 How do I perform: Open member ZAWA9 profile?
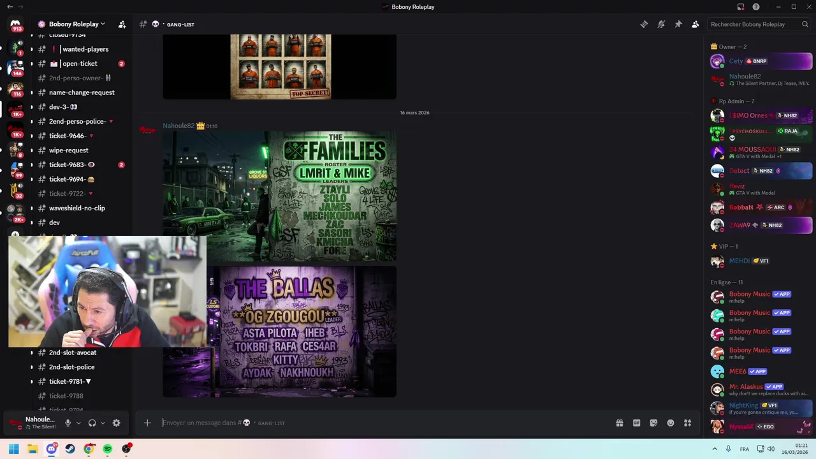761,225
